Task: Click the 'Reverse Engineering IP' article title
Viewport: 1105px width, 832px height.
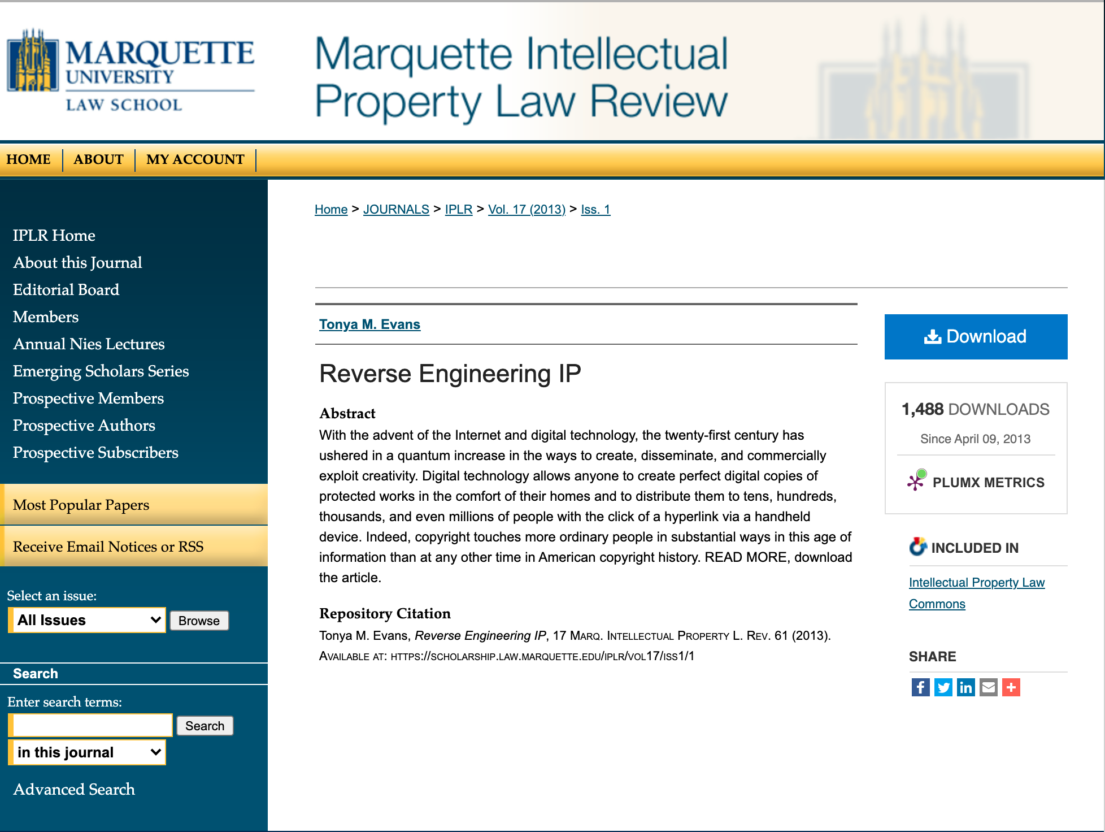Action: point(450,374)
